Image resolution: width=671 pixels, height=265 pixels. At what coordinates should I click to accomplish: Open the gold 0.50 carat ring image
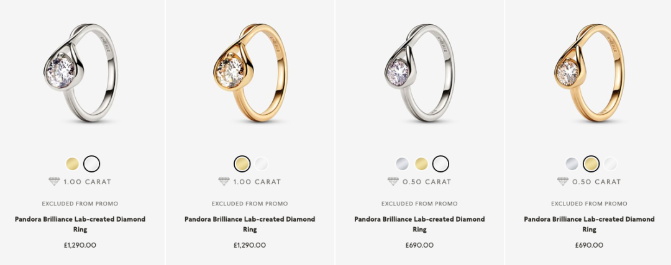click(x=590, y=73)
